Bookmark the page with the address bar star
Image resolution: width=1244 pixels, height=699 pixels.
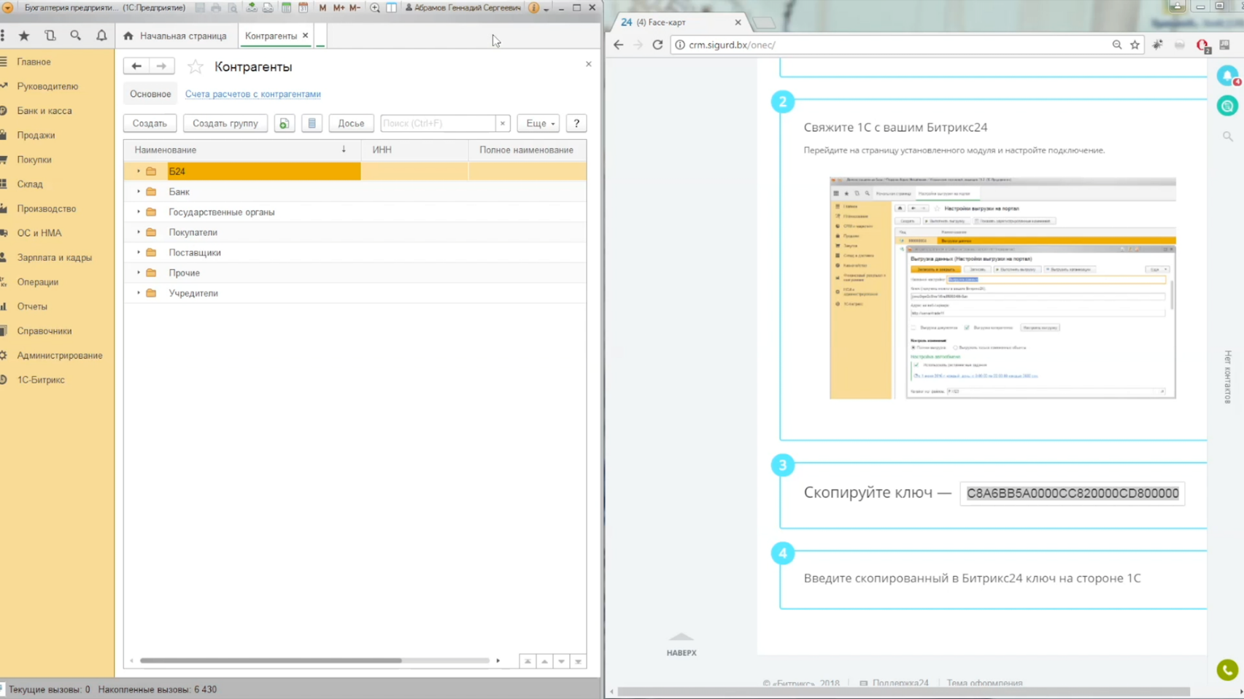(1135, 44)
